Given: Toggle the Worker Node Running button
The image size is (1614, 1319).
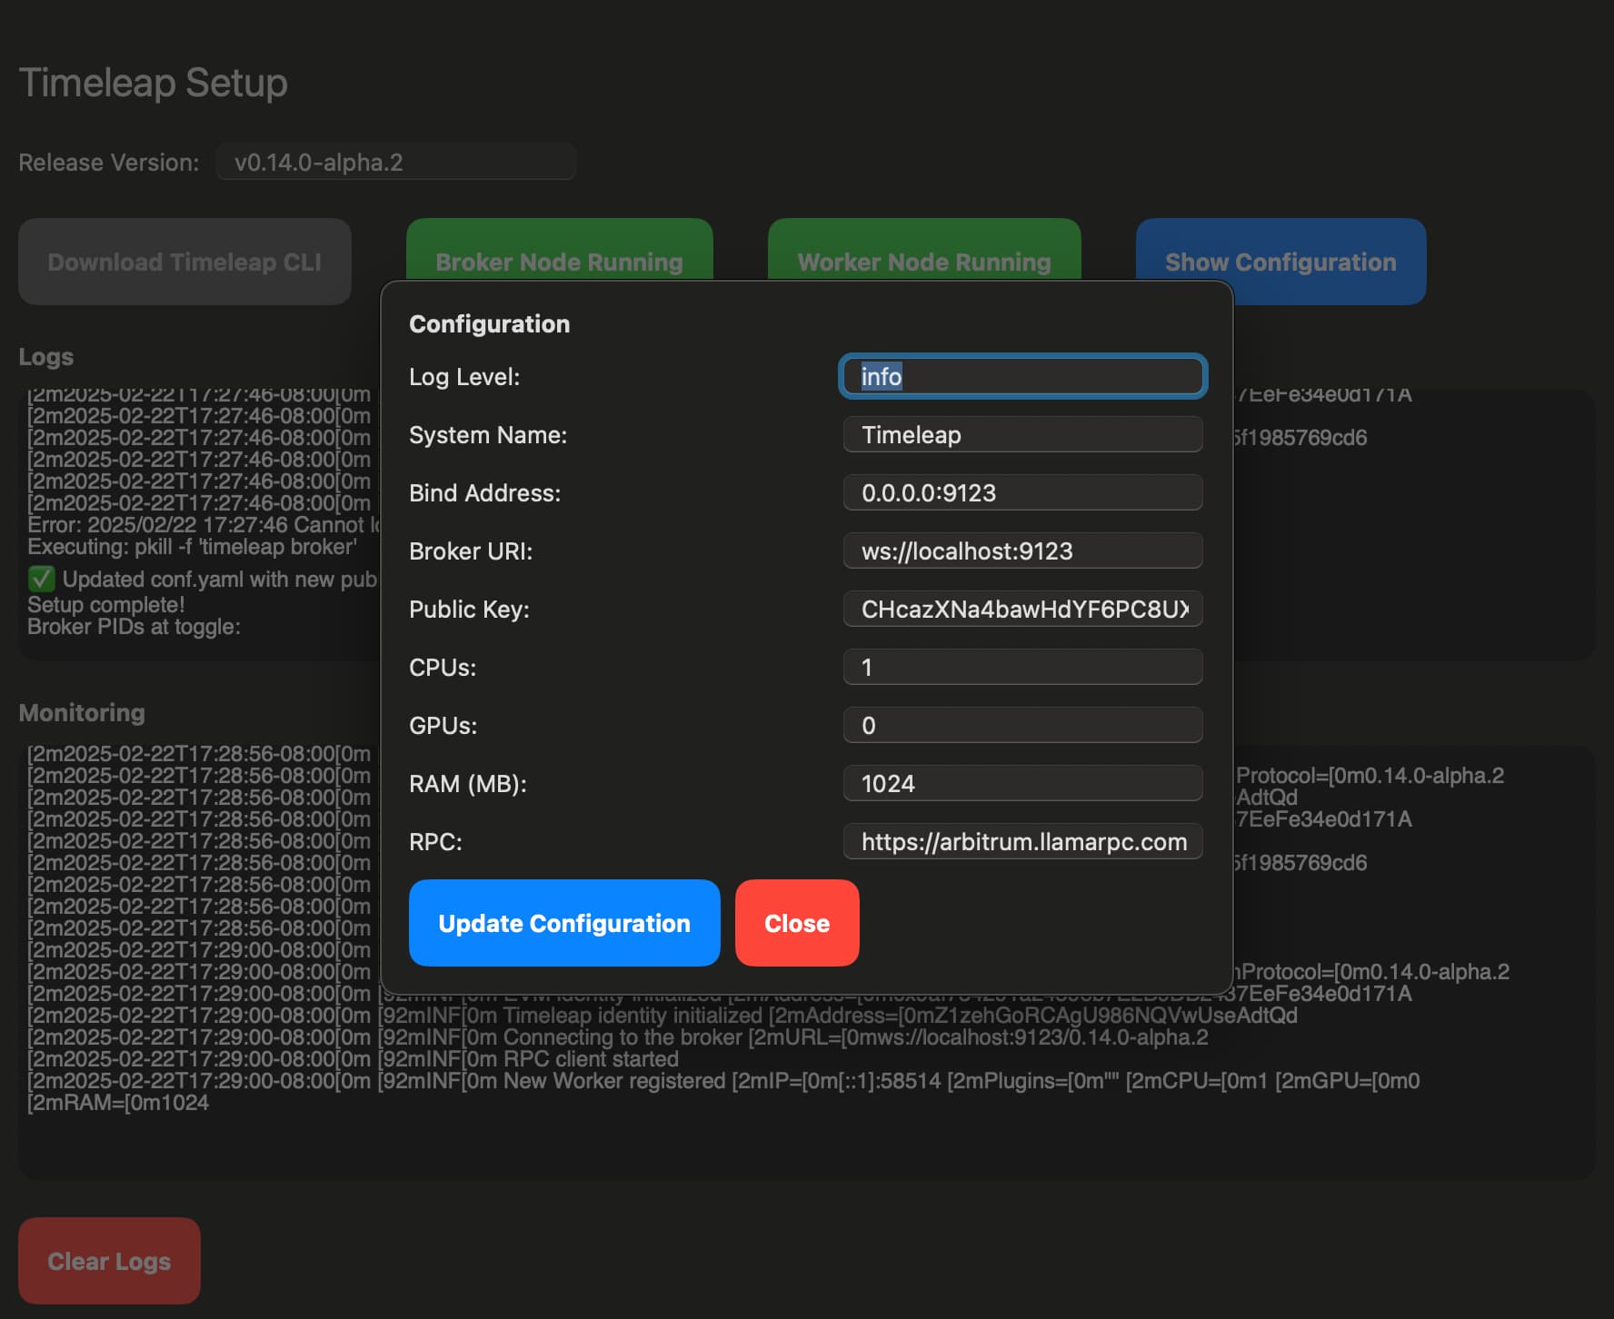Looking at the screenshot, I should coord(924,251).
